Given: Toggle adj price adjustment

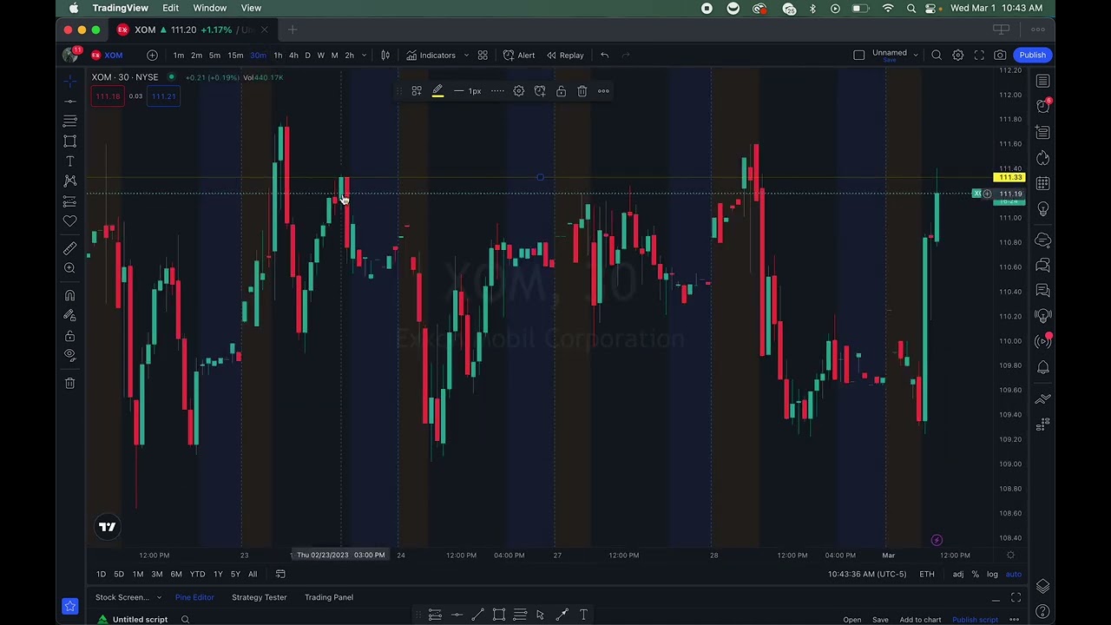Looking at the screenshot, I should 958,574.
